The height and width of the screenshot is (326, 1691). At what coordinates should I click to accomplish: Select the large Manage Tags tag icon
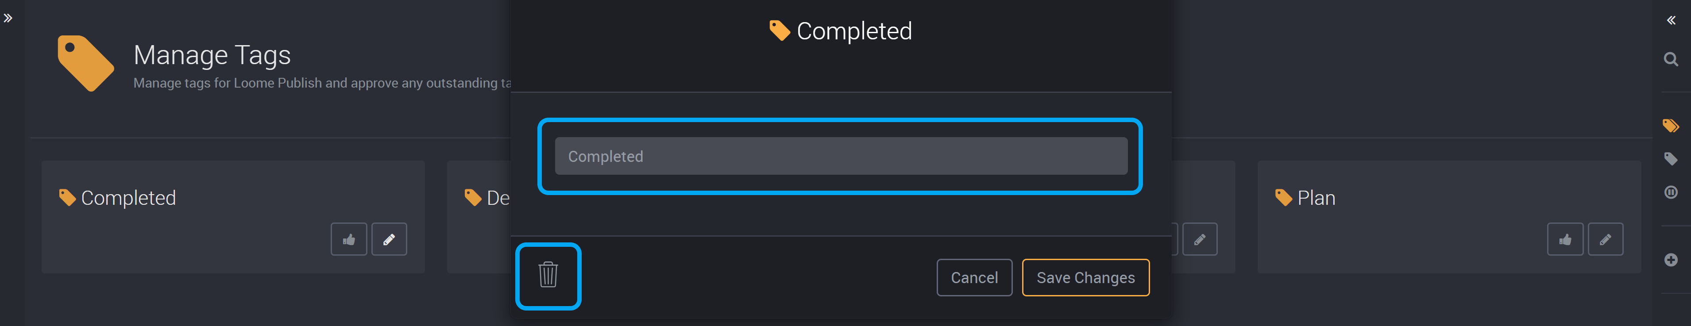coord(85,63)
